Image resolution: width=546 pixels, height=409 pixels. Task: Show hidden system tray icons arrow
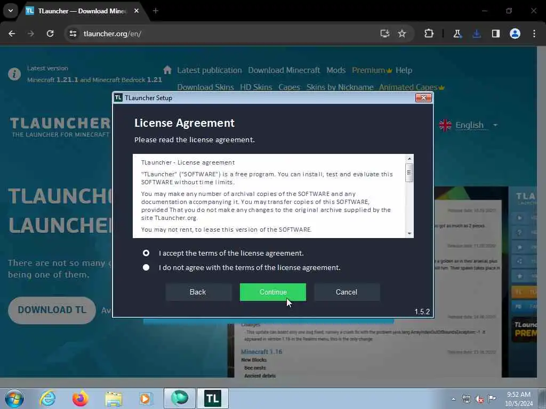(453, 399)
